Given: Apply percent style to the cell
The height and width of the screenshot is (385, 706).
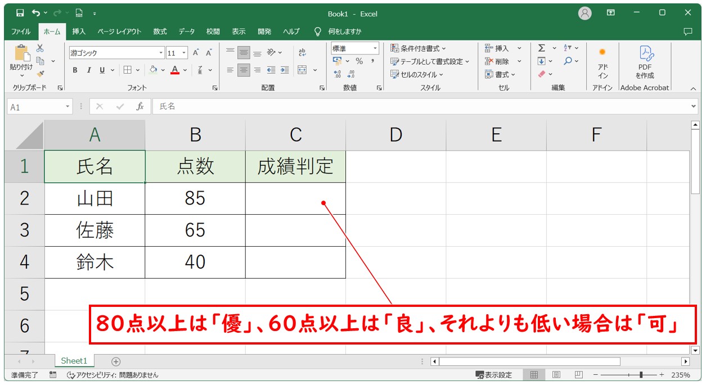Looking at the screenshot, I should click(359, 61).
